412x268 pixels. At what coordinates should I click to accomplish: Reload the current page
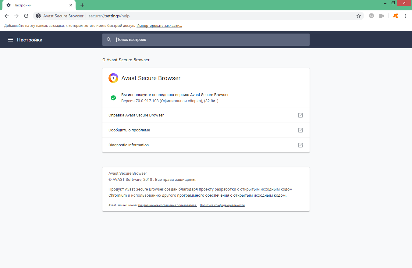[26, 16]
